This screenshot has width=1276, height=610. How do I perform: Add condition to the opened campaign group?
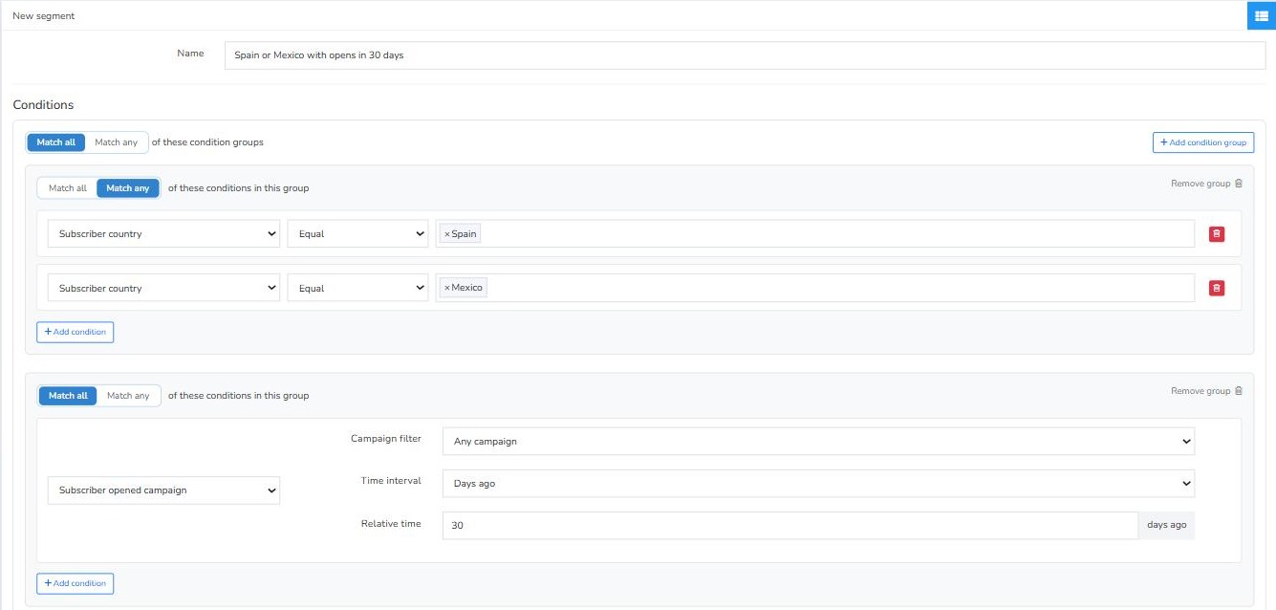pyautogui.click(x=76, y=583)
